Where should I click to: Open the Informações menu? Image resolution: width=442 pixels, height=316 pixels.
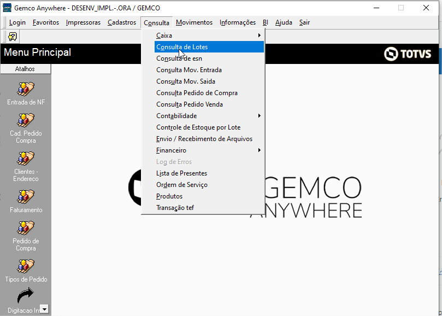point(238,22)
